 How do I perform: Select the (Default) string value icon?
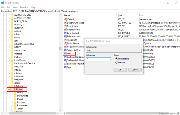(x=65, y=19)
